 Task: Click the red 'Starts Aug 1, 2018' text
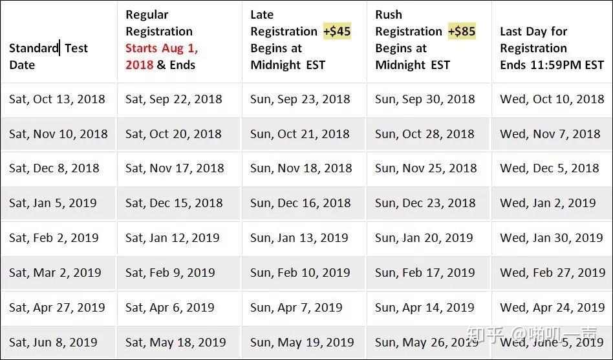point(162,56)
